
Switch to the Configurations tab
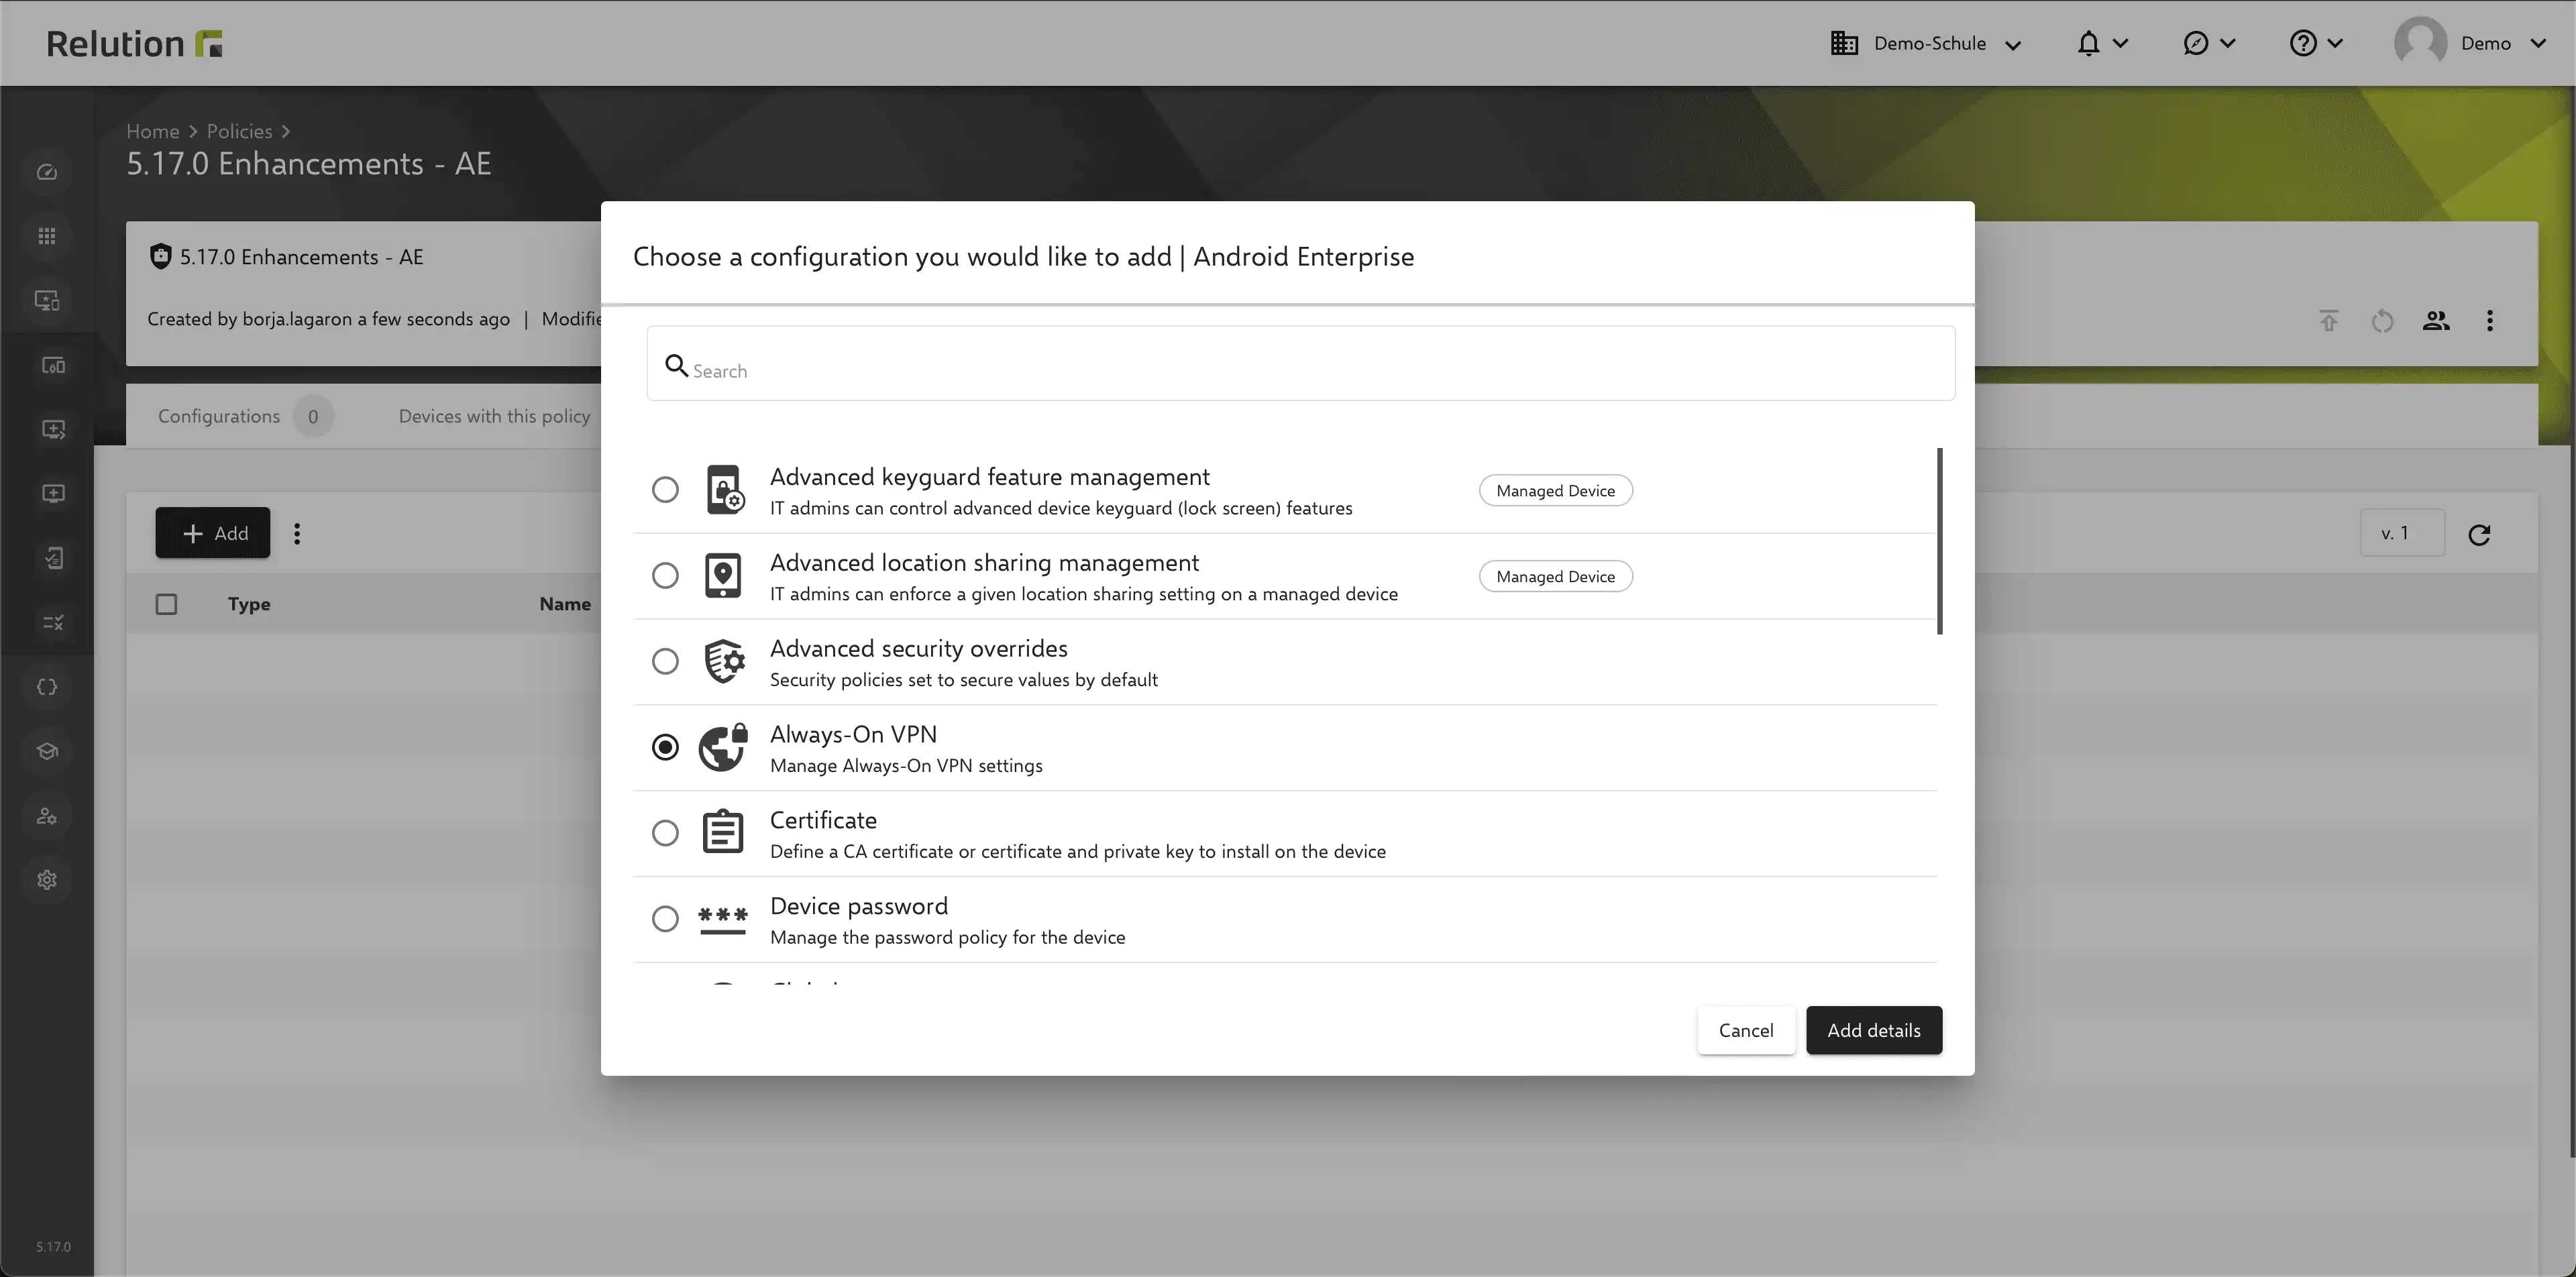[245, 416]
